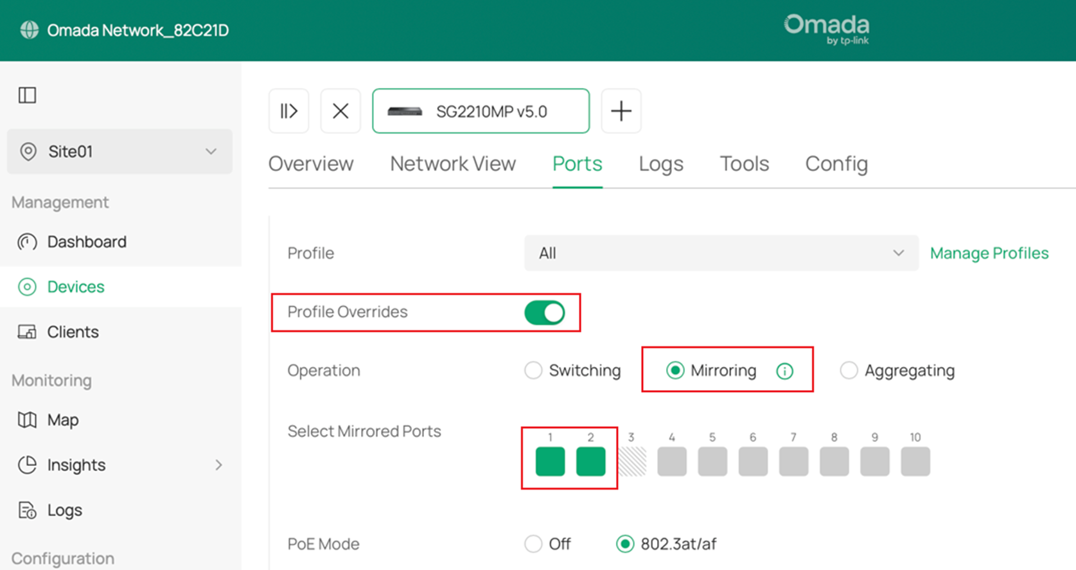Set PoE Mode to 802.3at/af

625,544
